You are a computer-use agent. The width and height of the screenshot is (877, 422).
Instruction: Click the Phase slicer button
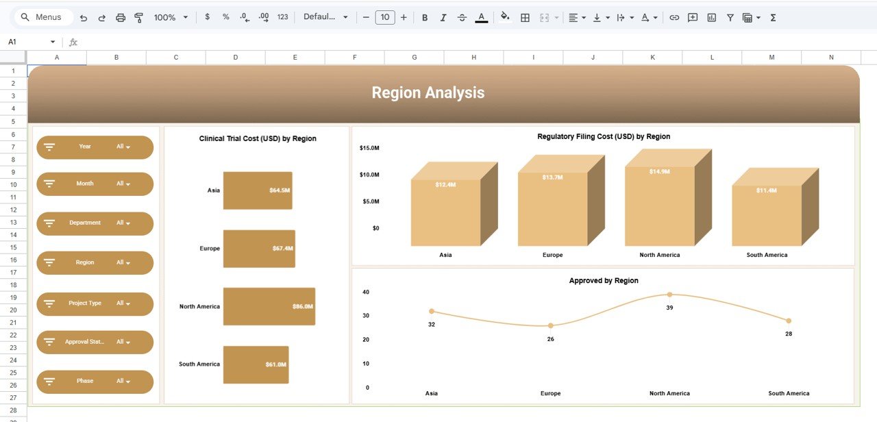[x=95, y=382]
